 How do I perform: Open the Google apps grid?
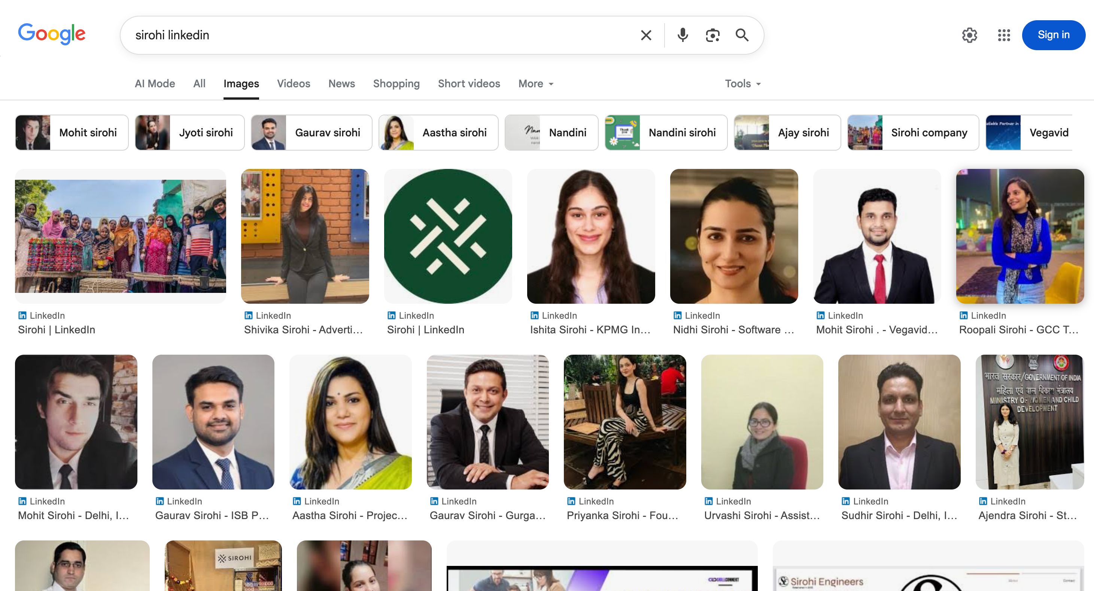point(1003,35)
